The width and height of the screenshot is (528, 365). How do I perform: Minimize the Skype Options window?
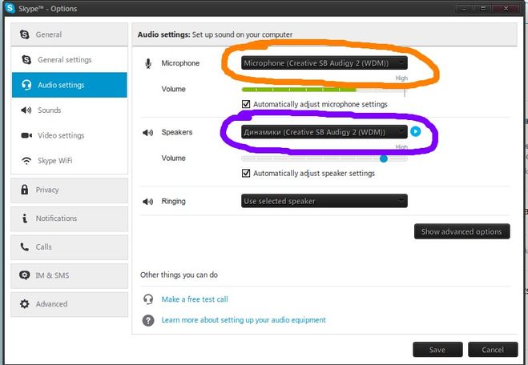point(464,9)
